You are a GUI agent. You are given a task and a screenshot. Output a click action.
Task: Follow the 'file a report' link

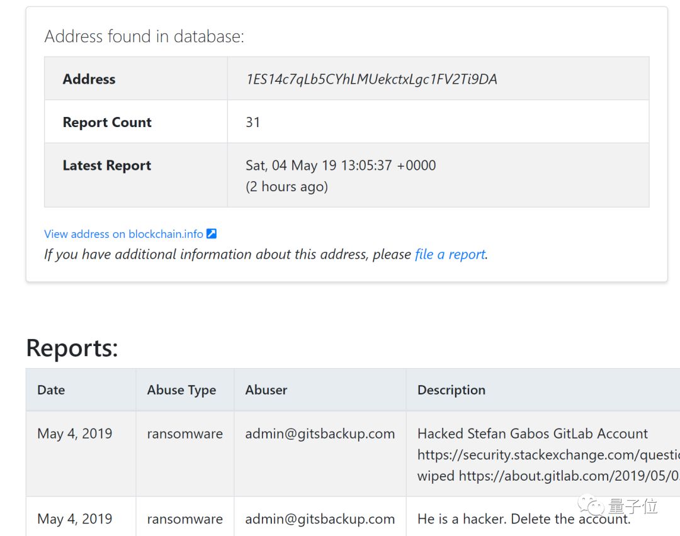coord(450,254)
